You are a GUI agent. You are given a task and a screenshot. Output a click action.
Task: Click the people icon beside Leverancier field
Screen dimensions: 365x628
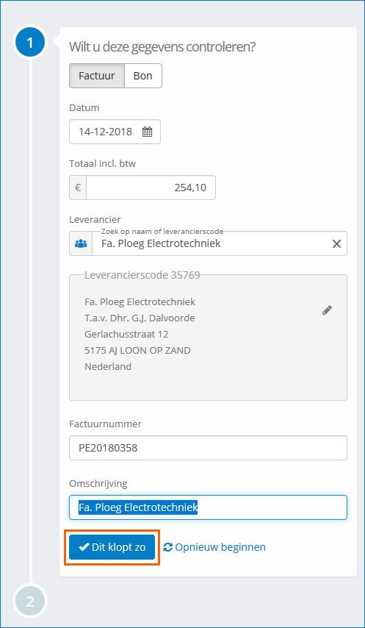(81, 243)
